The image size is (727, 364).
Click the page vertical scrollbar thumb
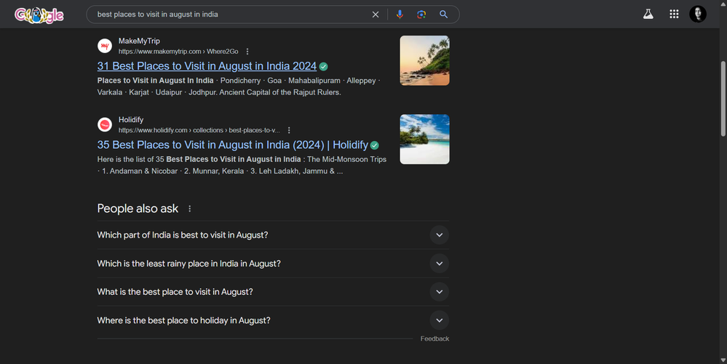(723, 99)
